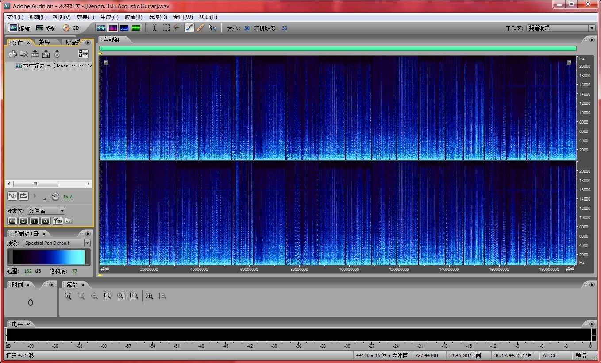Click Zoom Out Vertically icon

[162, 296]
